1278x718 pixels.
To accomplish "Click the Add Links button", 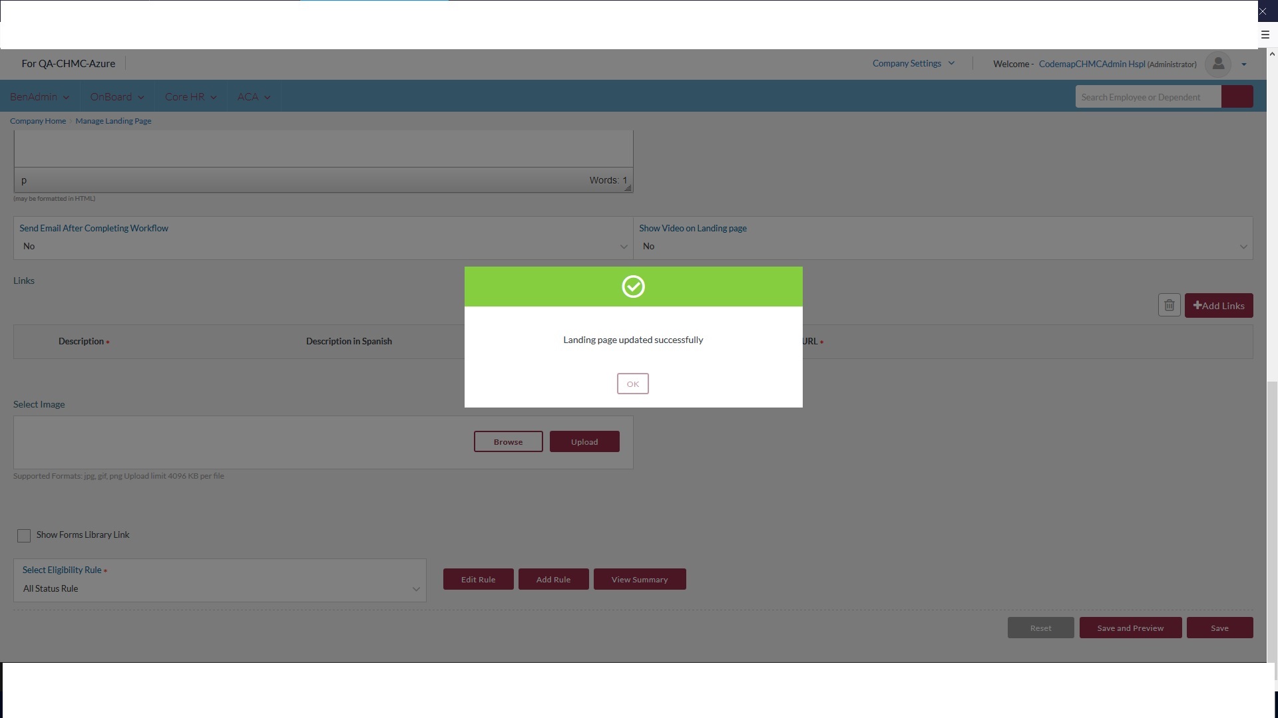I will point(1218,306).
